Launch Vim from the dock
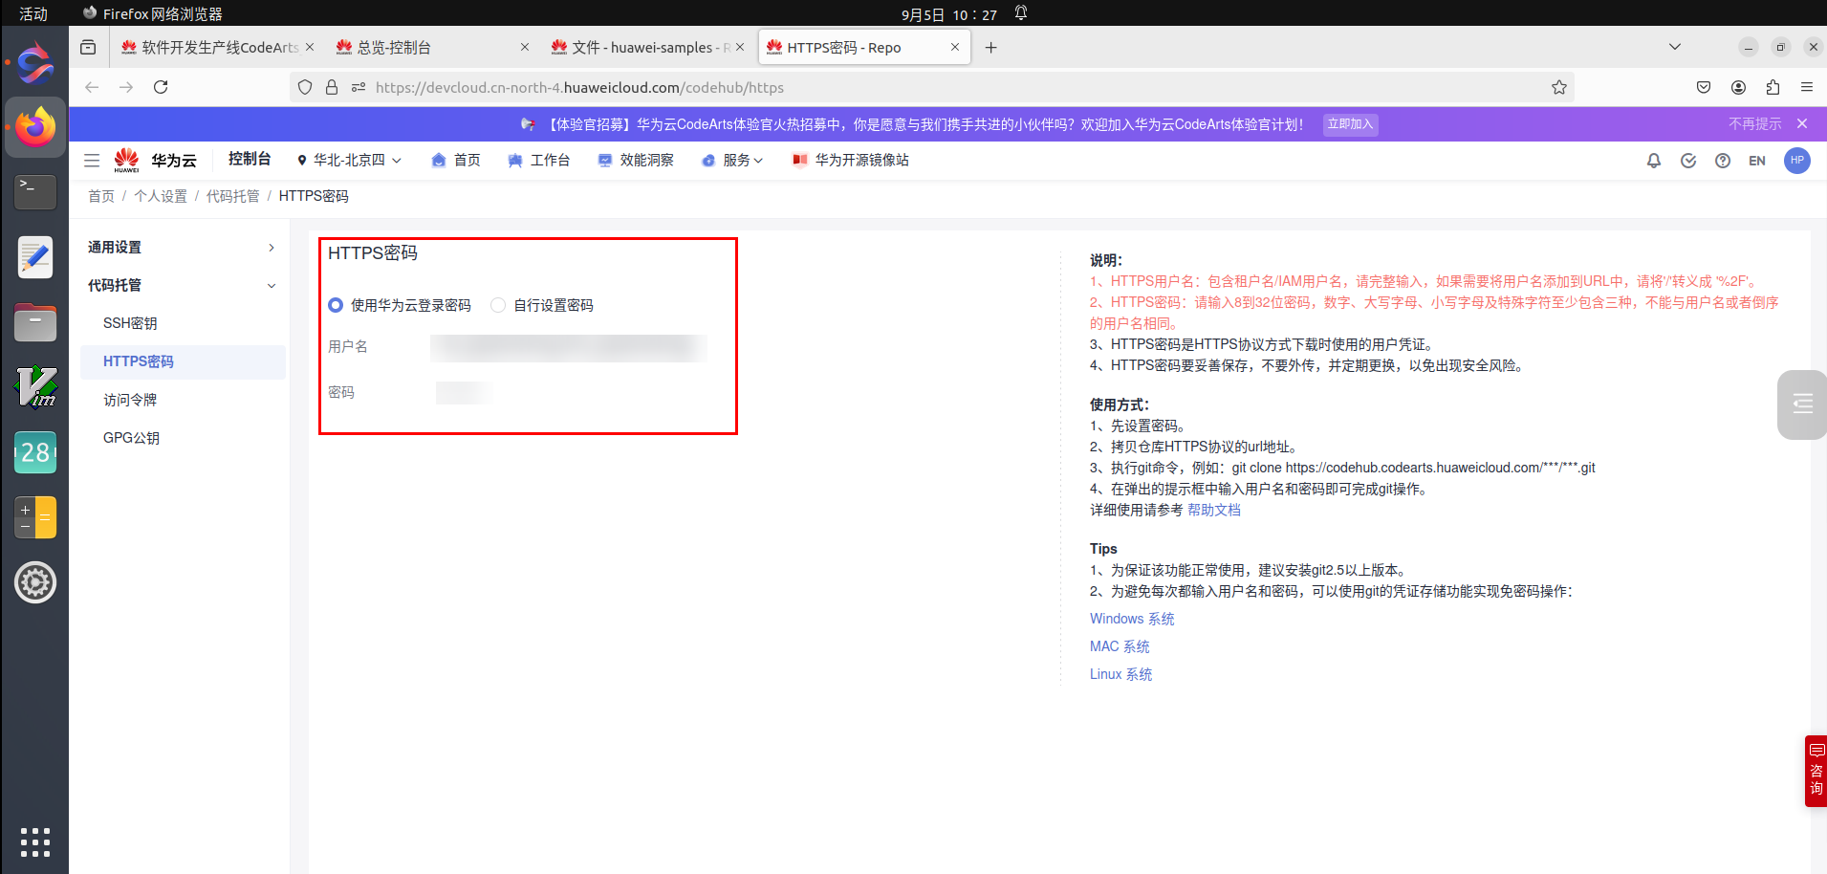 click(35, 387)
